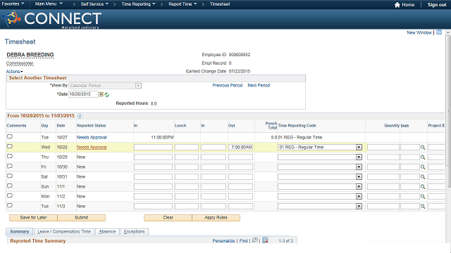The width and height of the screenshot is (451, 253).
Task: Open the calendar picker beside Date field
Action: click(101, 94)
